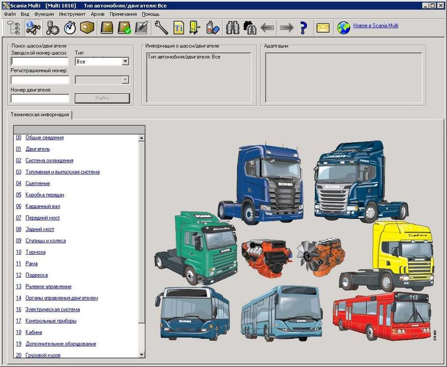Image resolution: width=447 pixels, height=367 pixels.
Task: Open the Коробка передач section link
Action: point(45,195)
